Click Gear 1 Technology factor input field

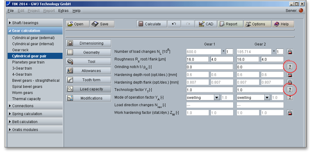point(209,90)
